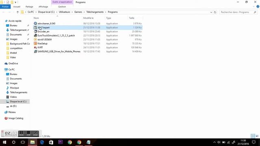The width and height of the screenshot is (260, 146).
Task: Open Musique under Ce PC
Action: click(14, 88)
